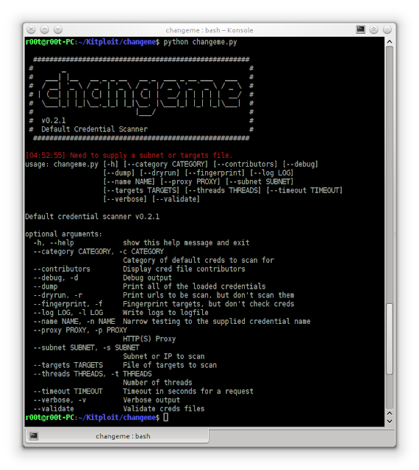
Task: Click the scrollbar up arrow at the top
Action: 390,42
